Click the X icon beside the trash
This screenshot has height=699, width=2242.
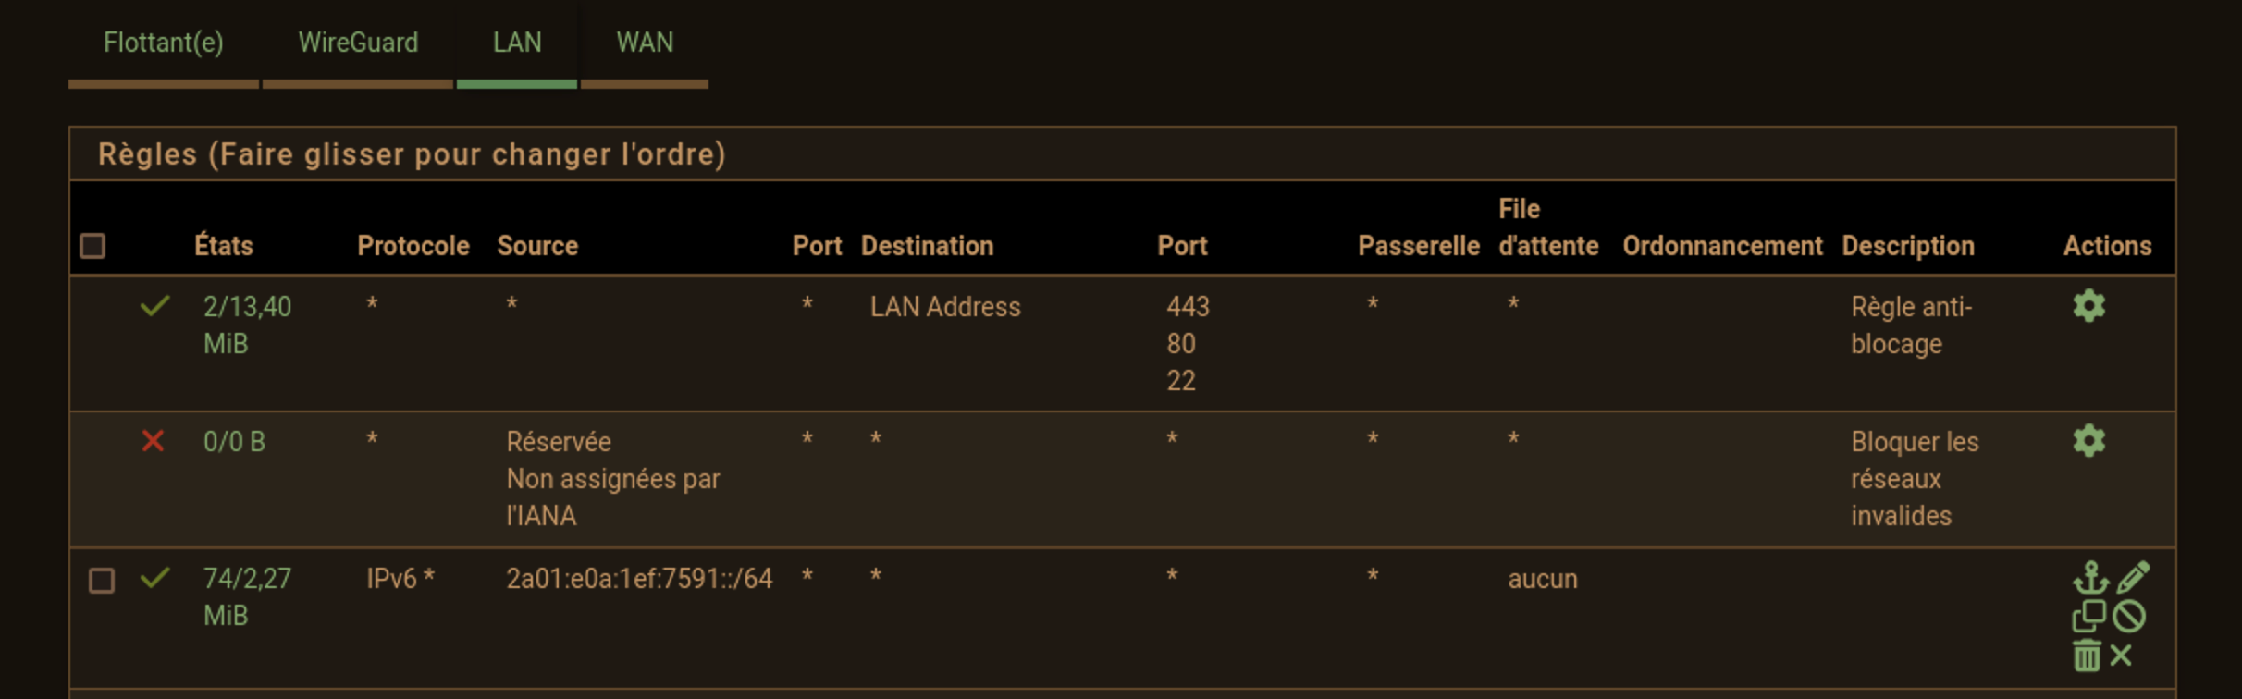tap(2122, 656)
